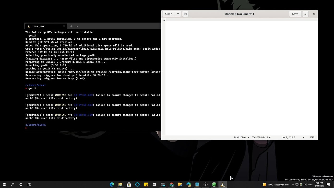Add a new terminal tab with the plus icon
Viewport: 334px width, 188px height.
click(x=71, y=26)
